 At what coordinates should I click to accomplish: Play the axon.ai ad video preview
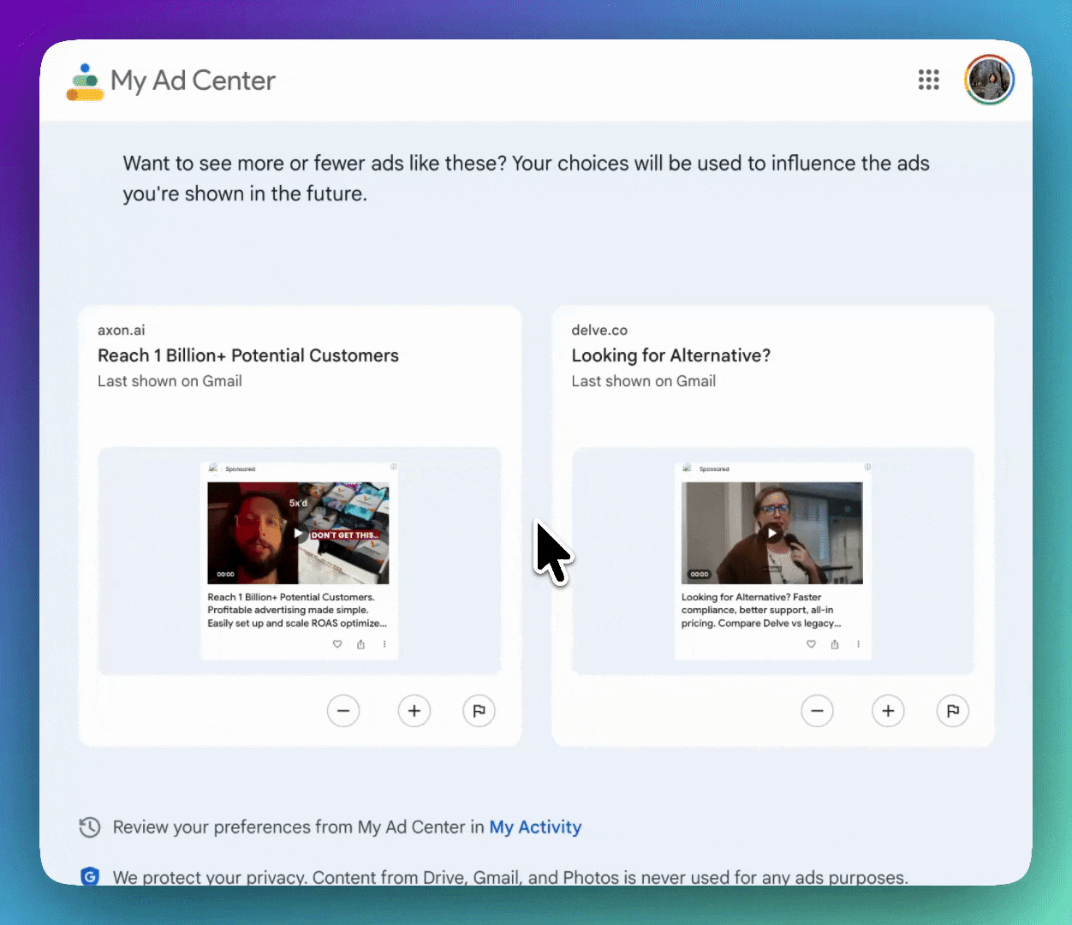[298, 533]
